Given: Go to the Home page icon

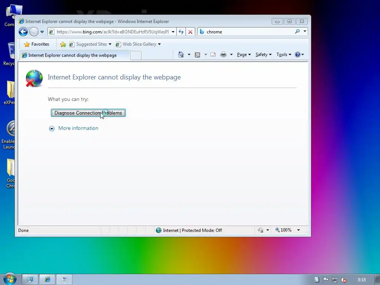Looking at the screenshot, I should pyautogui.click(x=181, y=55).
